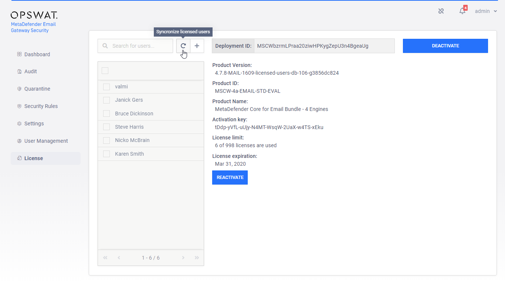Click the user name valmi
Image resolution: width=505 pixels, height=284 pixels.
coord(121,87)
